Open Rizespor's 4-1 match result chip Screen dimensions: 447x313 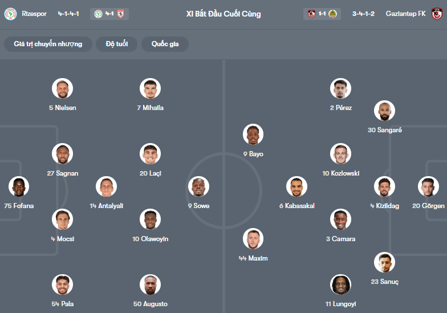(109, 14)
